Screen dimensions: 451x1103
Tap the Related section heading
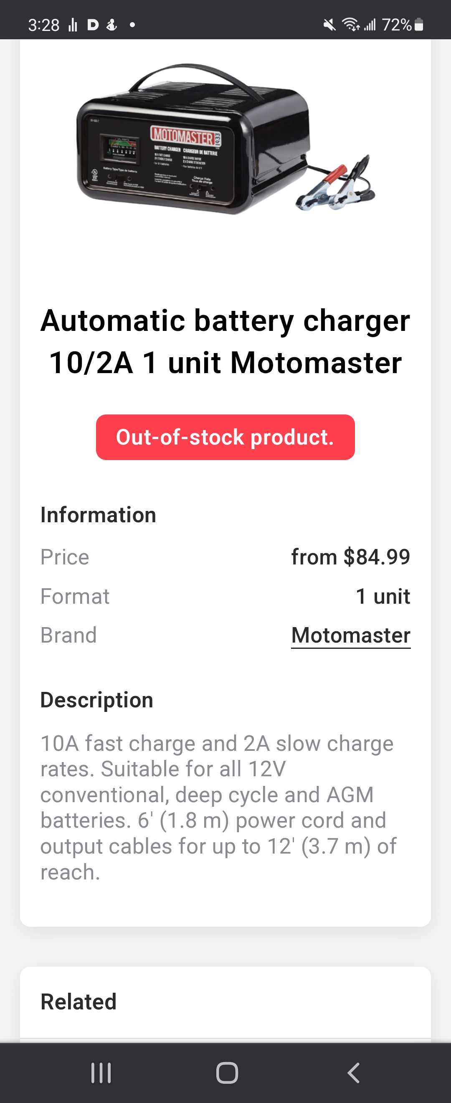(x=79, y=1002)
